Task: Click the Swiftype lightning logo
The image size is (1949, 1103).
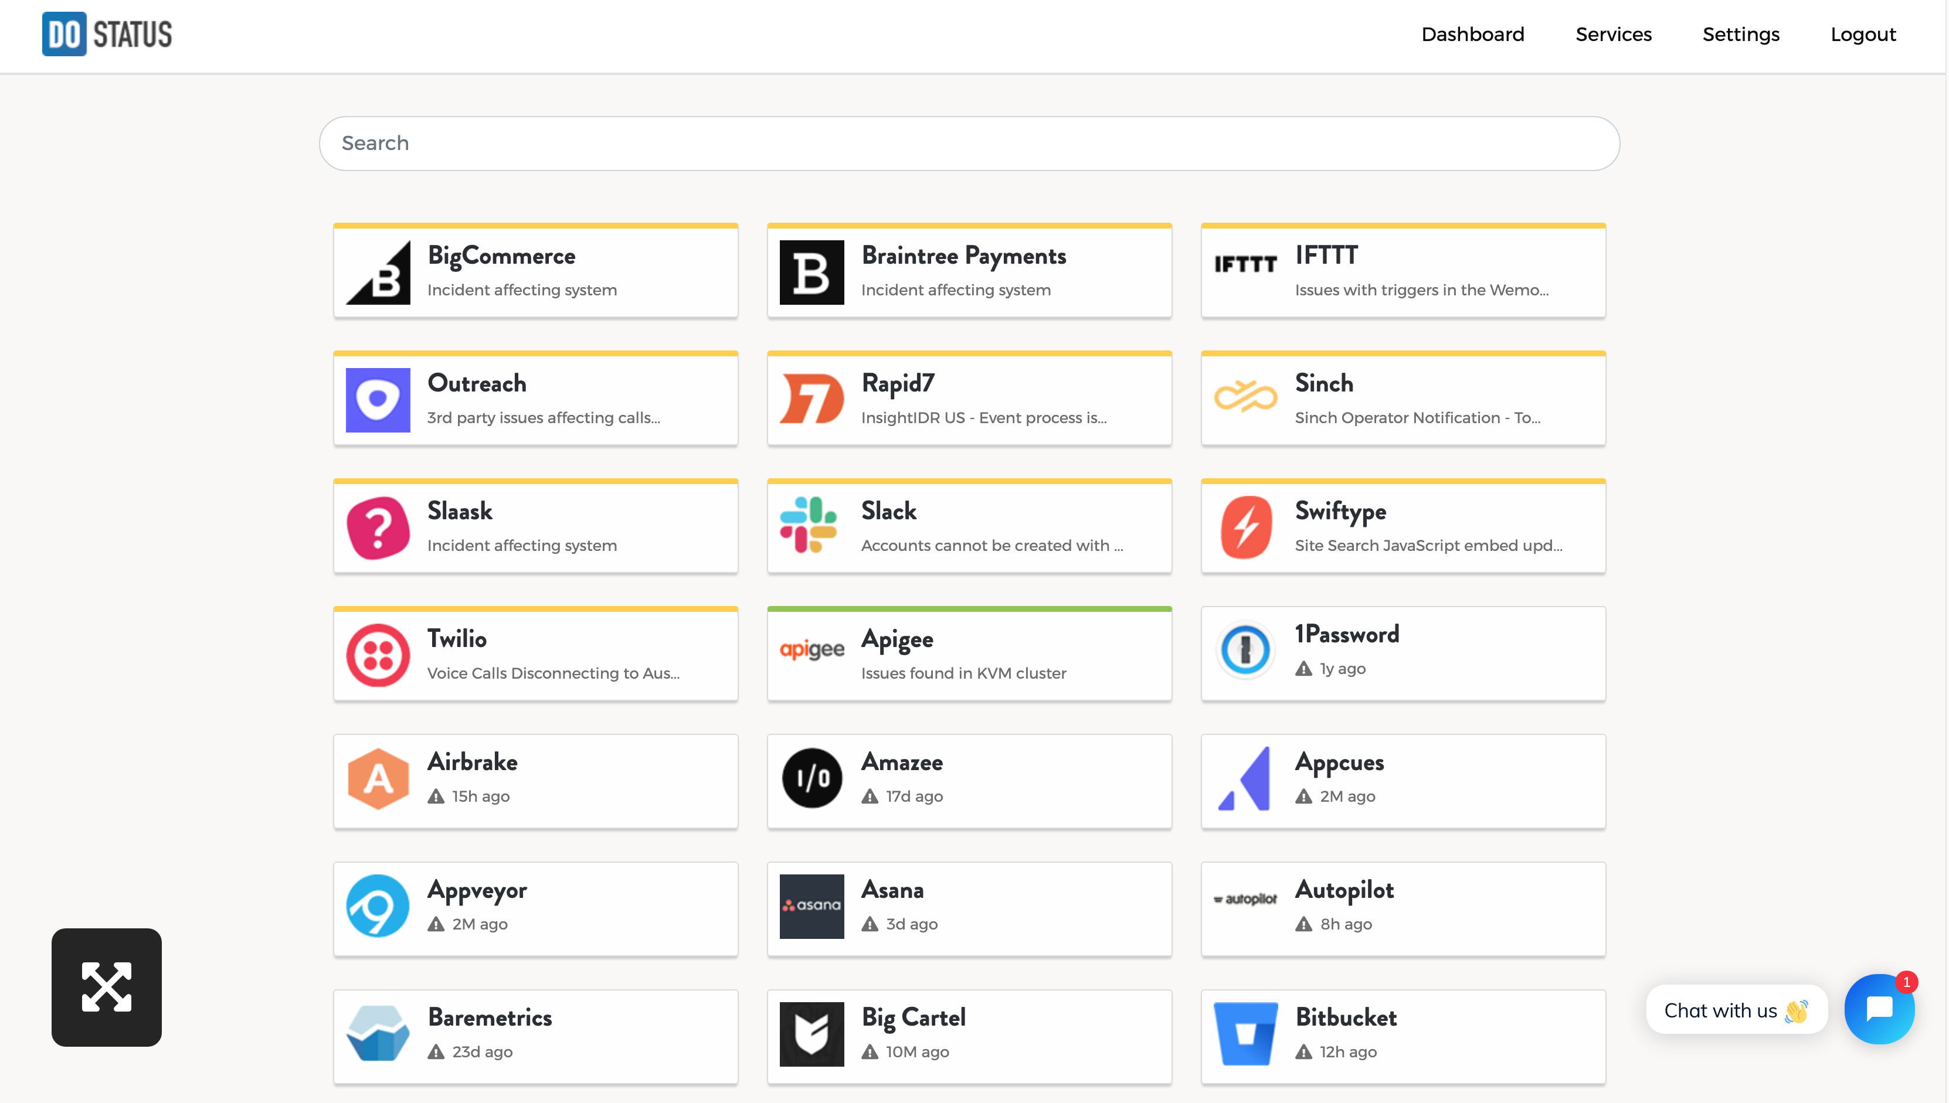Action: point(1244,526)
